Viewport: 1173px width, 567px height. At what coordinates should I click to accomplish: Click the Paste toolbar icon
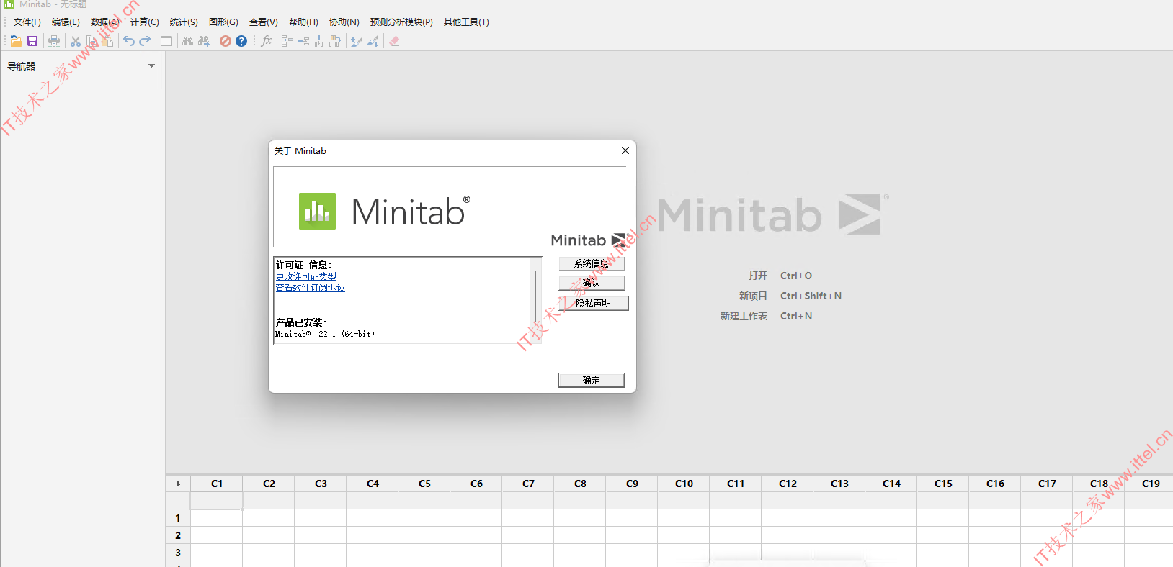tap(108, 41)
